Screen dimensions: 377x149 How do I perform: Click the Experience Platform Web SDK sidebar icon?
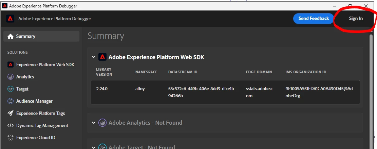11,65
